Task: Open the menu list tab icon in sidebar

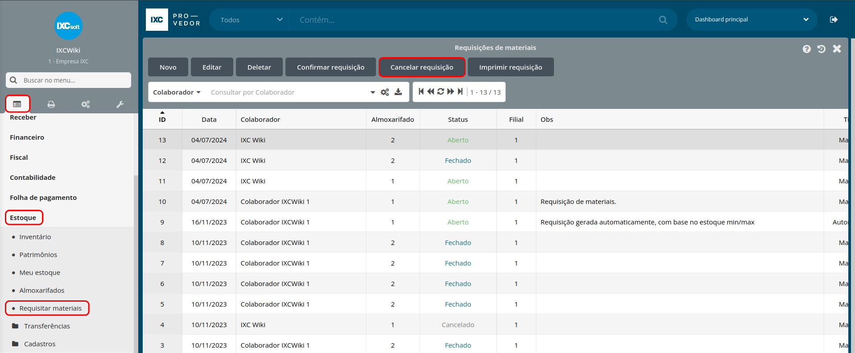Action: [17, 104]
